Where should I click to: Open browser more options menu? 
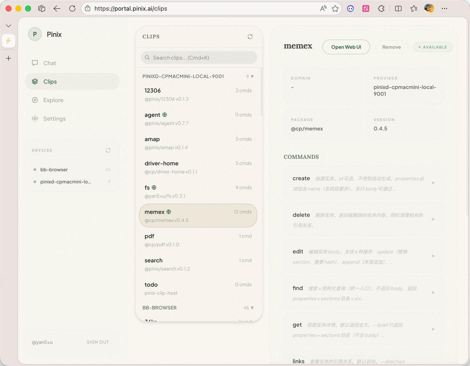pos(444,9)
